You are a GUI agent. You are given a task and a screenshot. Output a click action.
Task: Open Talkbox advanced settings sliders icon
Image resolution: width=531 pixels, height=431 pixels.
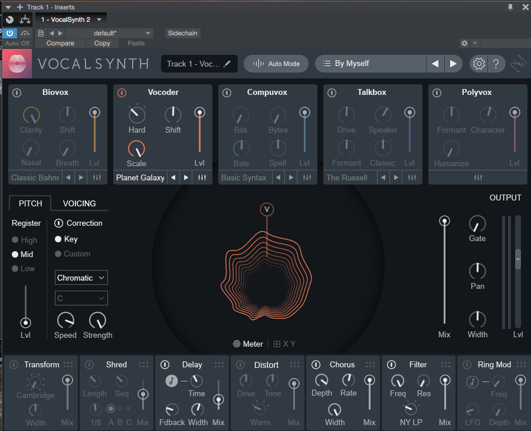pyautogui.click(x=412, y=177)
